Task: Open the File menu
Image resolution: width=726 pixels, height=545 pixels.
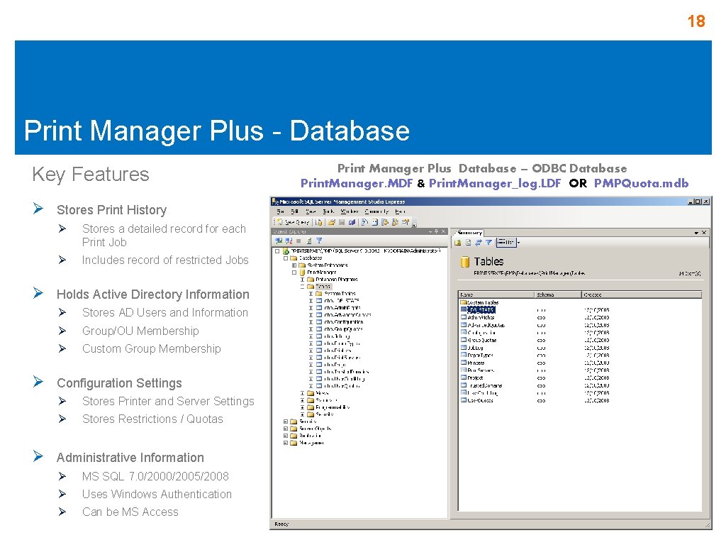Action: point(280,211)
